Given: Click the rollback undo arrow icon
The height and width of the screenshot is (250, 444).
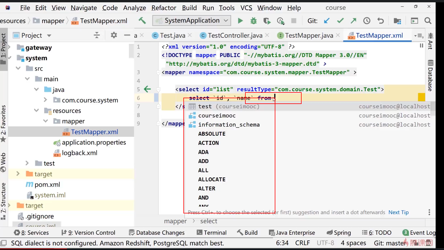Looking at the screenshot, I should tap(381, 21).
